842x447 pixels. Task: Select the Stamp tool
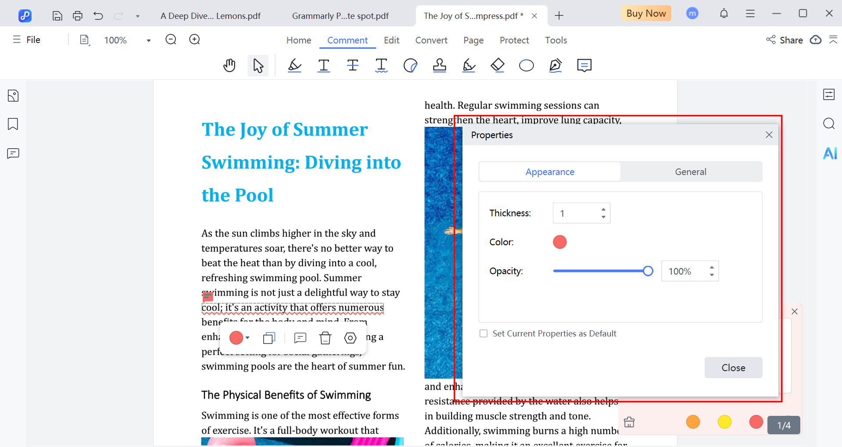click(439, 65)
